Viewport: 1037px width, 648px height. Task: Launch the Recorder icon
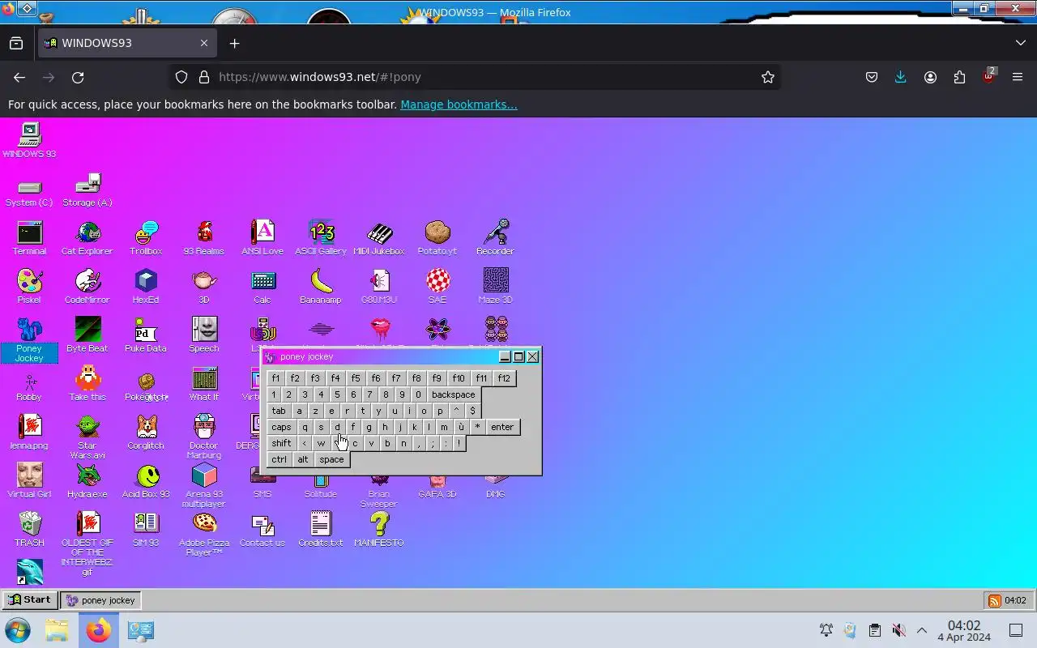(x=496, y=237)
